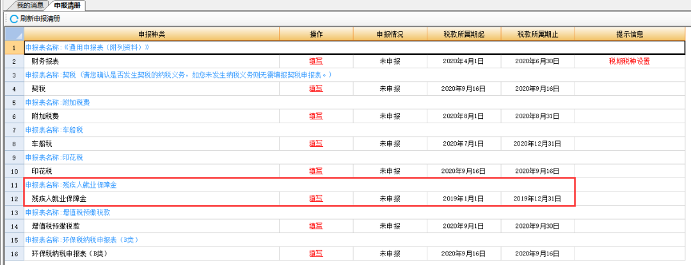Viewport: 691px width, 265px height.
Task: Click the 2019年1月1日 start date cell
Action: (464, 198)
